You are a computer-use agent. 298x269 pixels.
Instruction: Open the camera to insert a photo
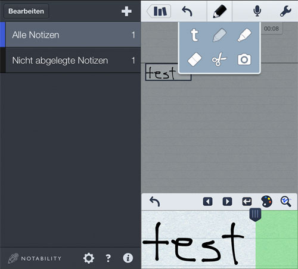[244, 60]
